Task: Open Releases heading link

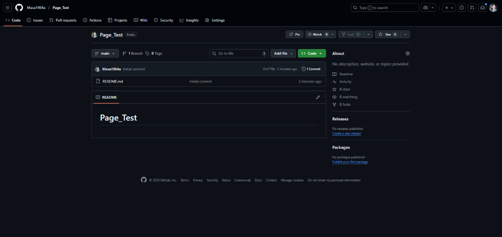Action: [340, 119]
